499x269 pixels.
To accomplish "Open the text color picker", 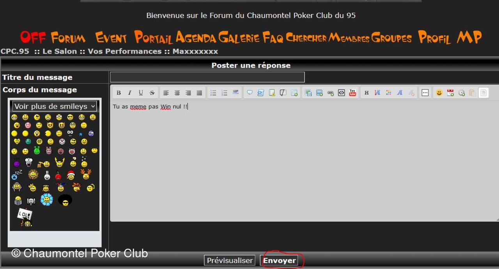I will click(389, 93).
